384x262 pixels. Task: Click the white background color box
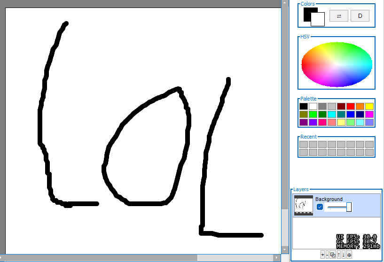click(x=319, y=20)
